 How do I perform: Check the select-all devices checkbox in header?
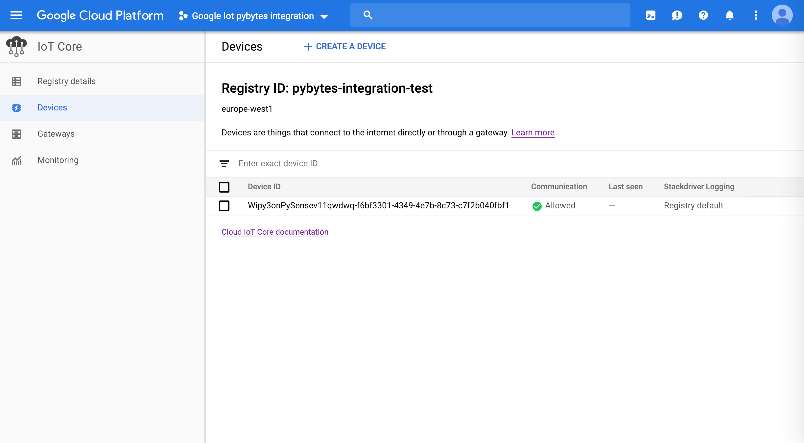(225, 187)
